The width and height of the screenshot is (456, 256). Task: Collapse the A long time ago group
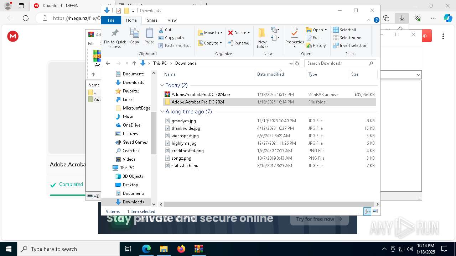point(162,112)
